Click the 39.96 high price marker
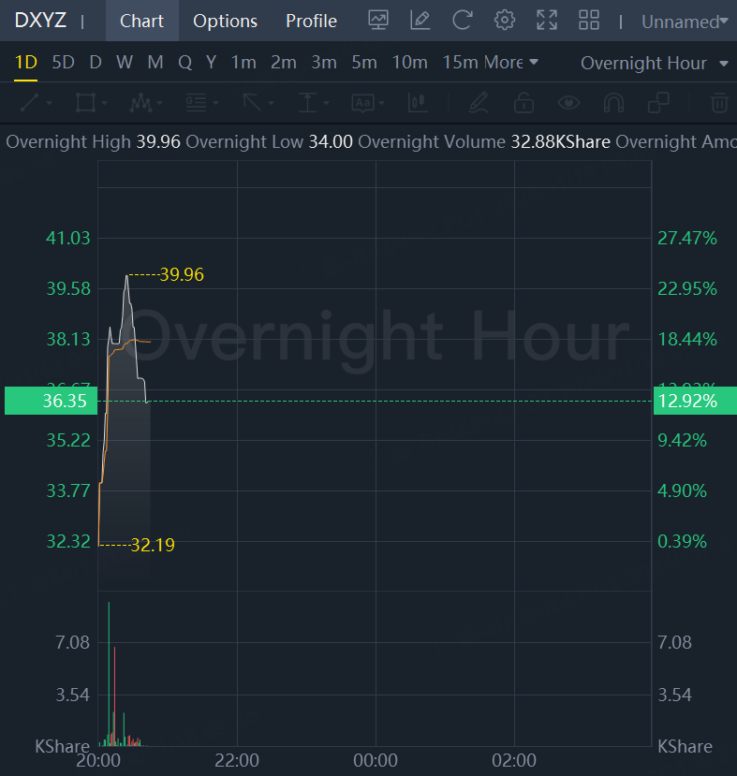The height and width of the screenshot is (776, 737). pyautogui.click(x=182, y=274)
